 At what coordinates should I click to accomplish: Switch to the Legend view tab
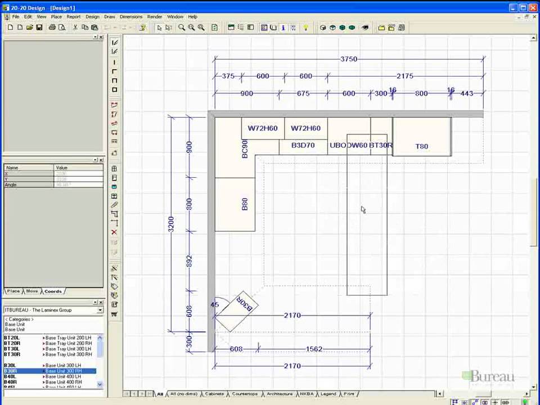pos(328,394)
